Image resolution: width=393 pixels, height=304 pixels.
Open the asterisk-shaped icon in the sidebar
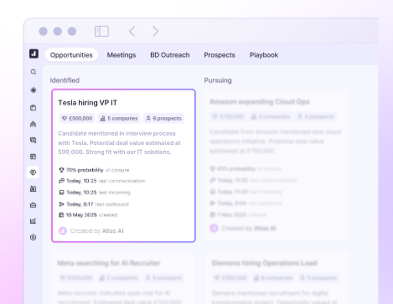coord(33,90)
